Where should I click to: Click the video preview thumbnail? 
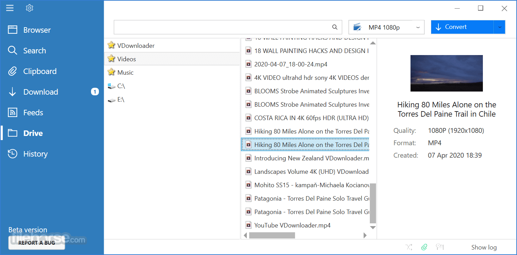click(x=446, y=73)
